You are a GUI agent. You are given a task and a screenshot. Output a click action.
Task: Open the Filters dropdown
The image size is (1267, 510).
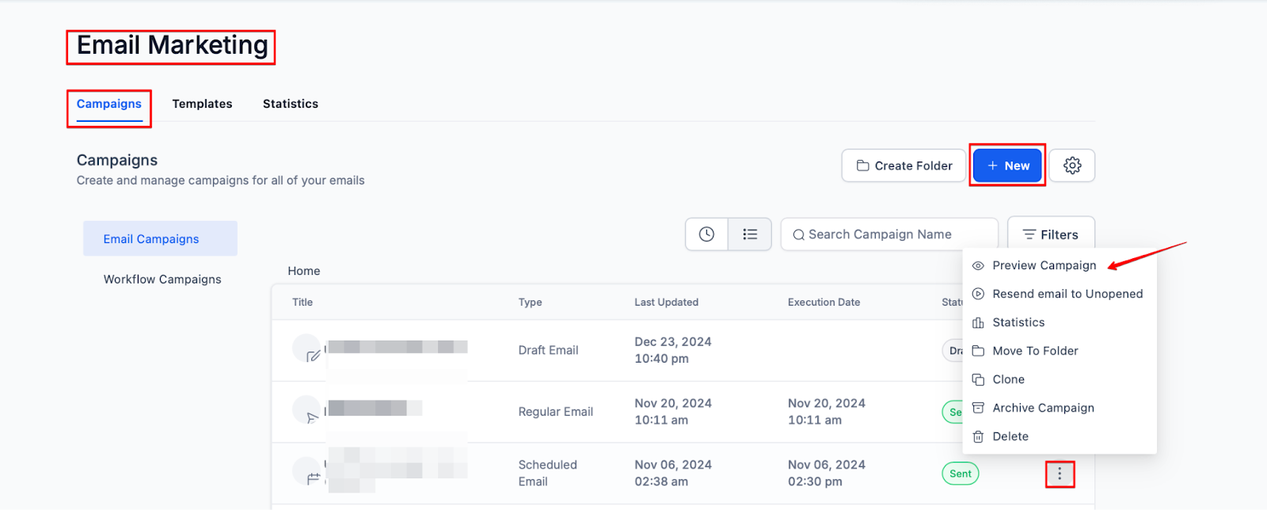click(x=1051, y=234)
